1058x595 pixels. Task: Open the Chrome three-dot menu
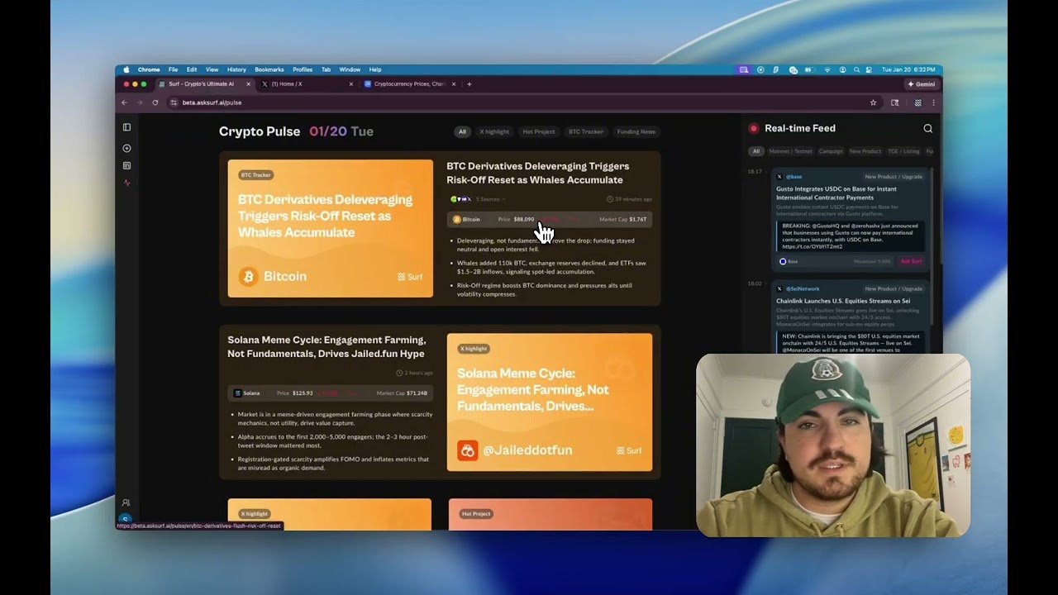click(934, 102)
